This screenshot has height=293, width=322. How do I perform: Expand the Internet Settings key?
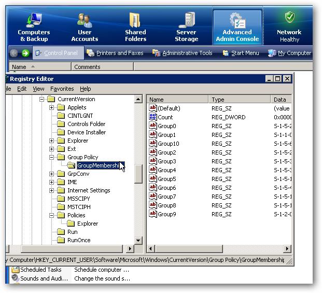pos(51,191)
